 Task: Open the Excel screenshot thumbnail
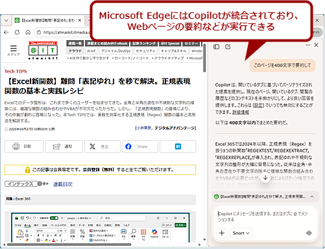101,227
